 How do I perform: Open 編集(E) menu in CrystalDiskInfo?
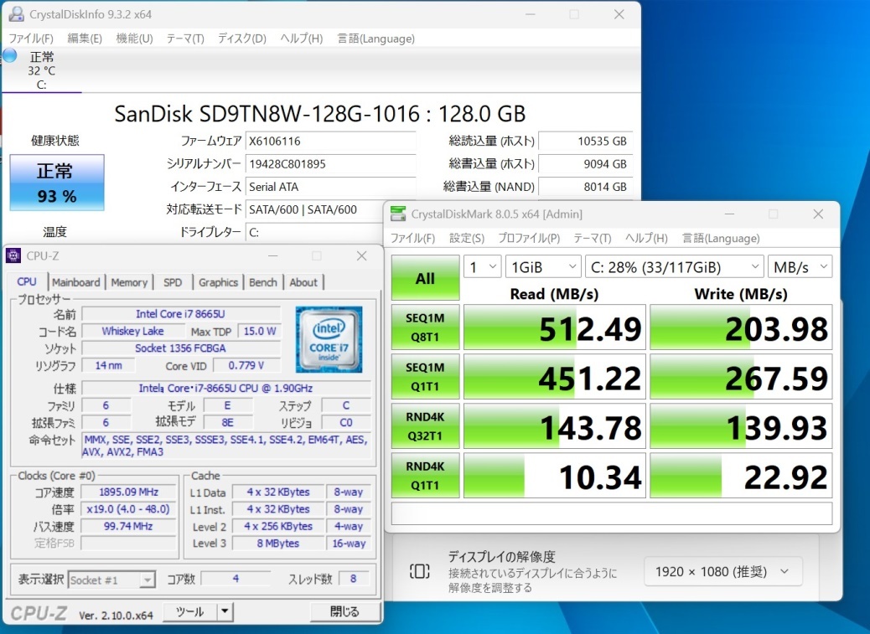pyautogui.click(x=85, y=39)
